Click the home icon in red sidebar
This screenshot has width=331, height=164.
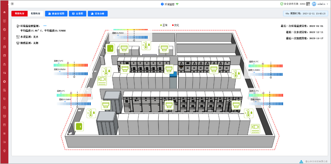(4, 12)
